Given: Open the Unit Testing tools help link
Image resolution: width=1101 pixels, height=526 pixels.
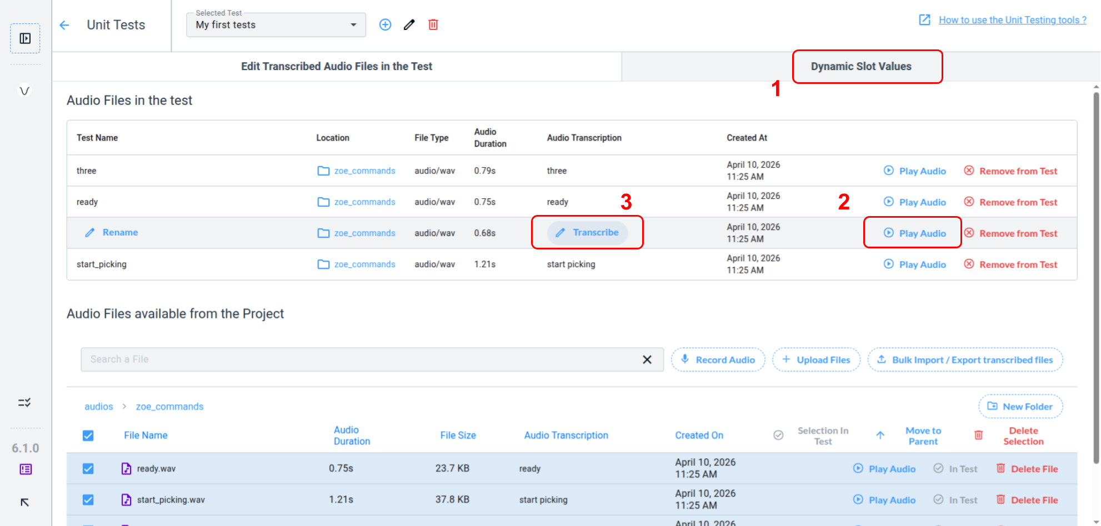Looking at the screenshot, I should (x=1012, y=20).
